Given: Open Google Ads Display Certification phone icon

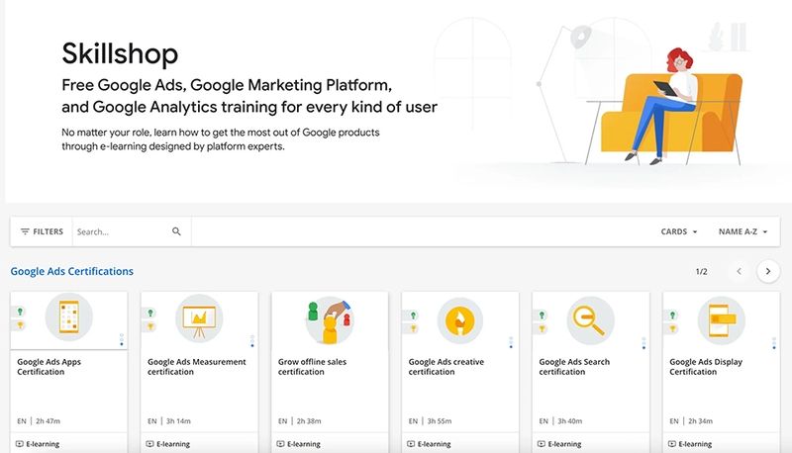Looking at the screenshot, I should pyautogui.click(x=722, y=320).
